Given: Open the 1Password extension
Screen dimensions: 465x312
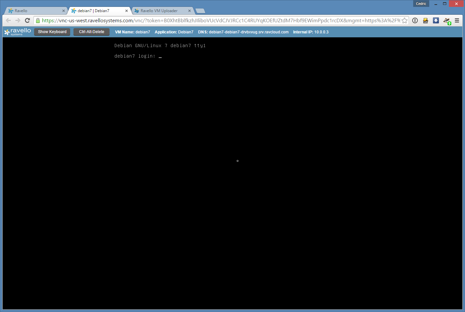Looking at the screenshot, I should 415,21.
